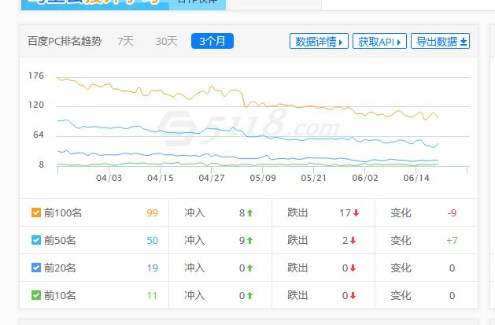Image resolution: width=495 pixels, height=325 pixels.
Task: Click green up arrow in 前50名 row
Action: point(249,241)
